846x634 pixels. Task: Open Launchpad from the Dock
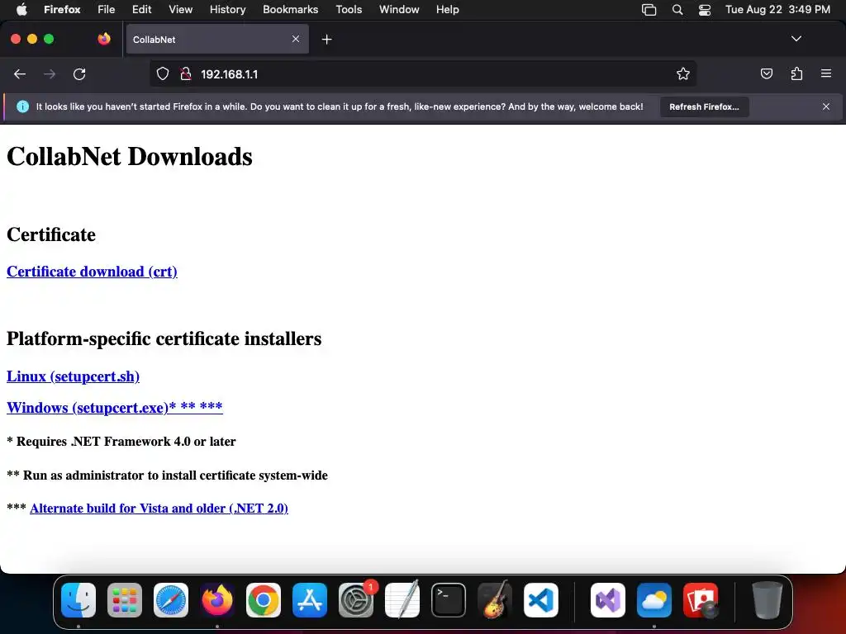pos(125,600)
